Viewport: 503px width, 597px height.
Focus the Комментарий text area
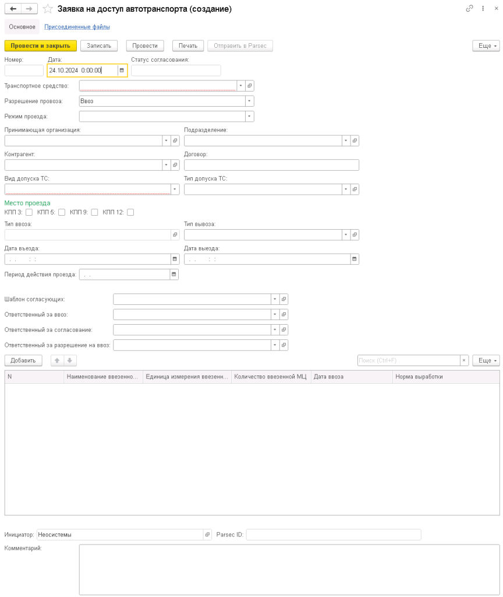pyautogui.click(x=289, y=570)
